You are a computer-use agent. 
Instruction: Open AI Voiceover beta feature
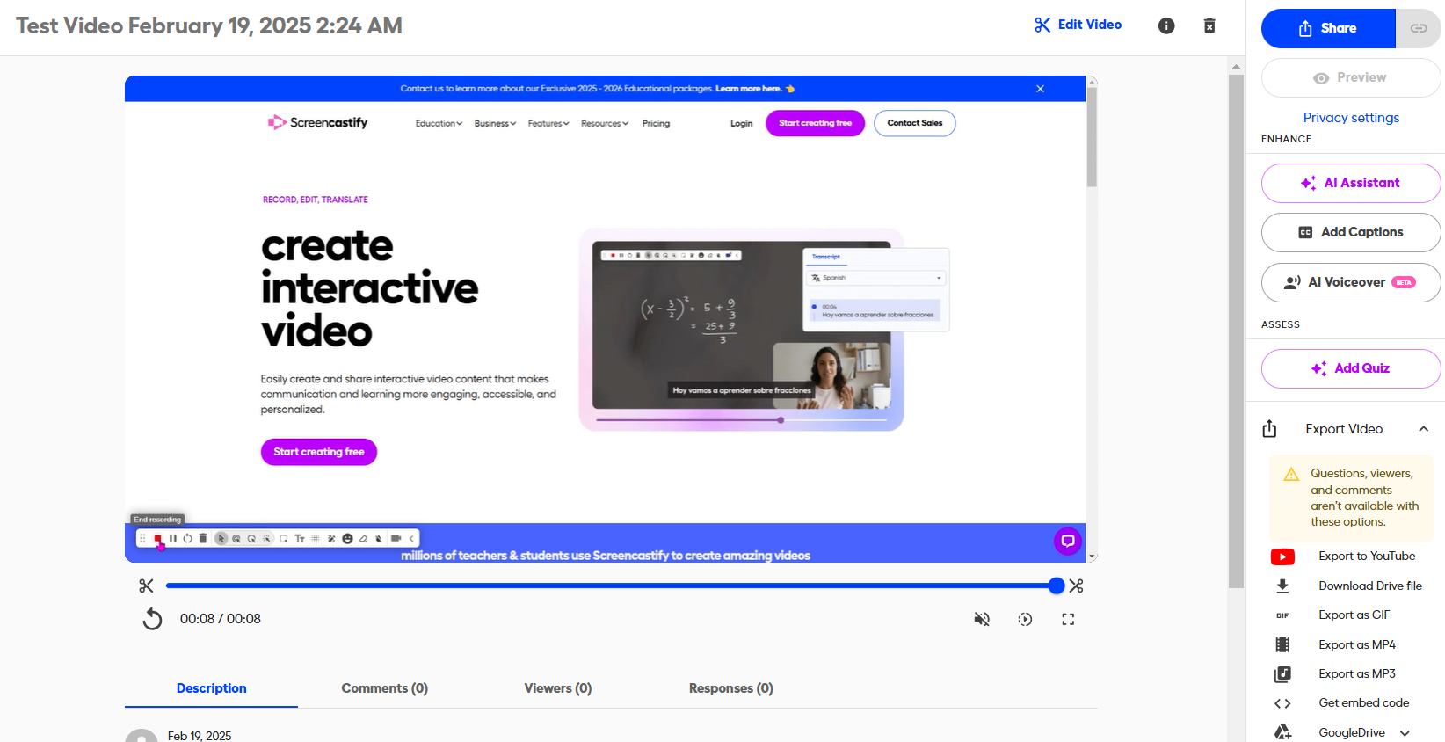pyautogui.click(x=1351, y=282)
